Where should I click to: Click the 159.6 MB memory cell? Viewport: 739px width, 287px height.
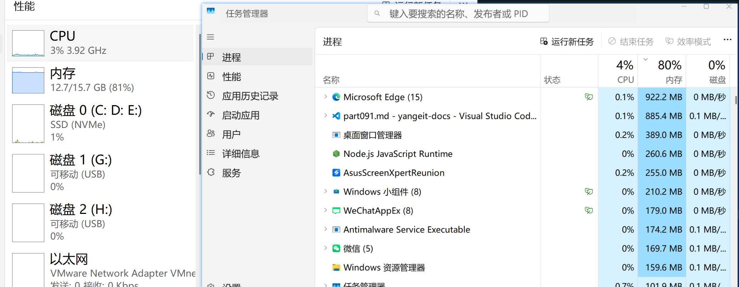tap(662, 267)
